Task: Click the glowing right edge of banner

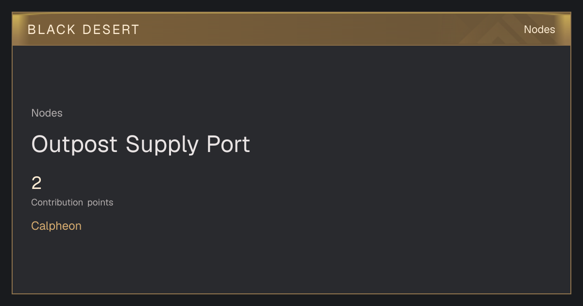Action: point(566,30)
